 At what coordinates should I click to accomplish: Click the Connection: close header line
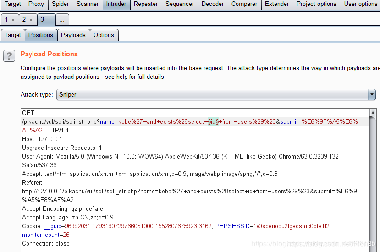[x=46, y=244]
